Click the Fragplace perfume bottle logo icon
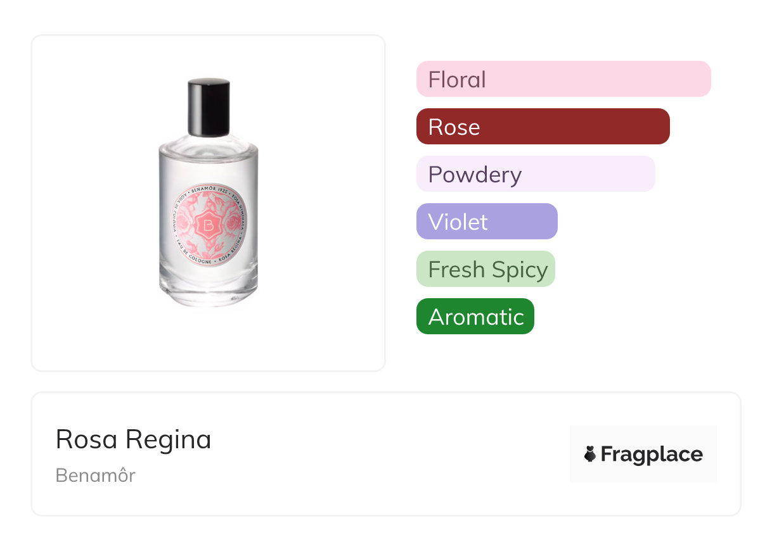 coord(590,455)
